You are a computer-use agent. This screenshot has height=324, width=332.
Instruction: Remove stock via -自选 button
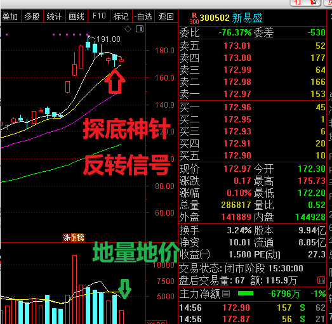pos(143,16)
